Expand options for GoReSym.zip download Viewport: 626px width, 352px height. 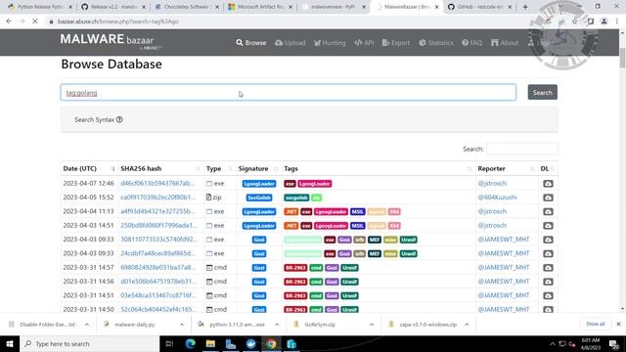point(372,325)
